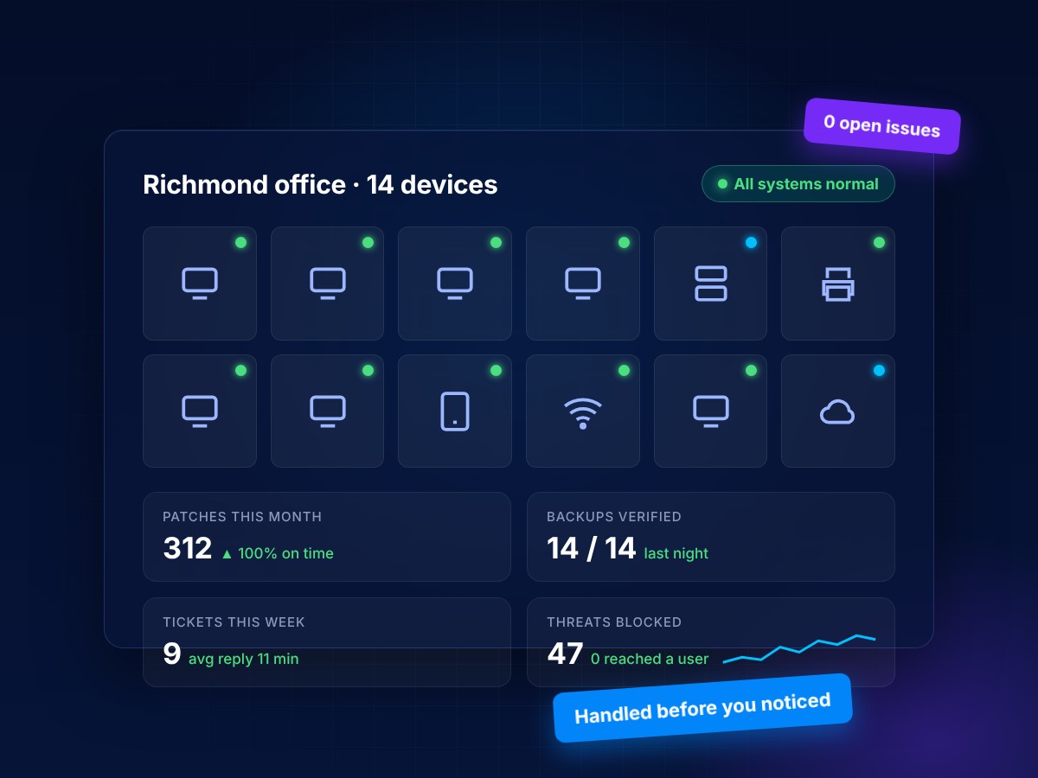
Task: Click the server rack device icon
Action: [710, 284]
